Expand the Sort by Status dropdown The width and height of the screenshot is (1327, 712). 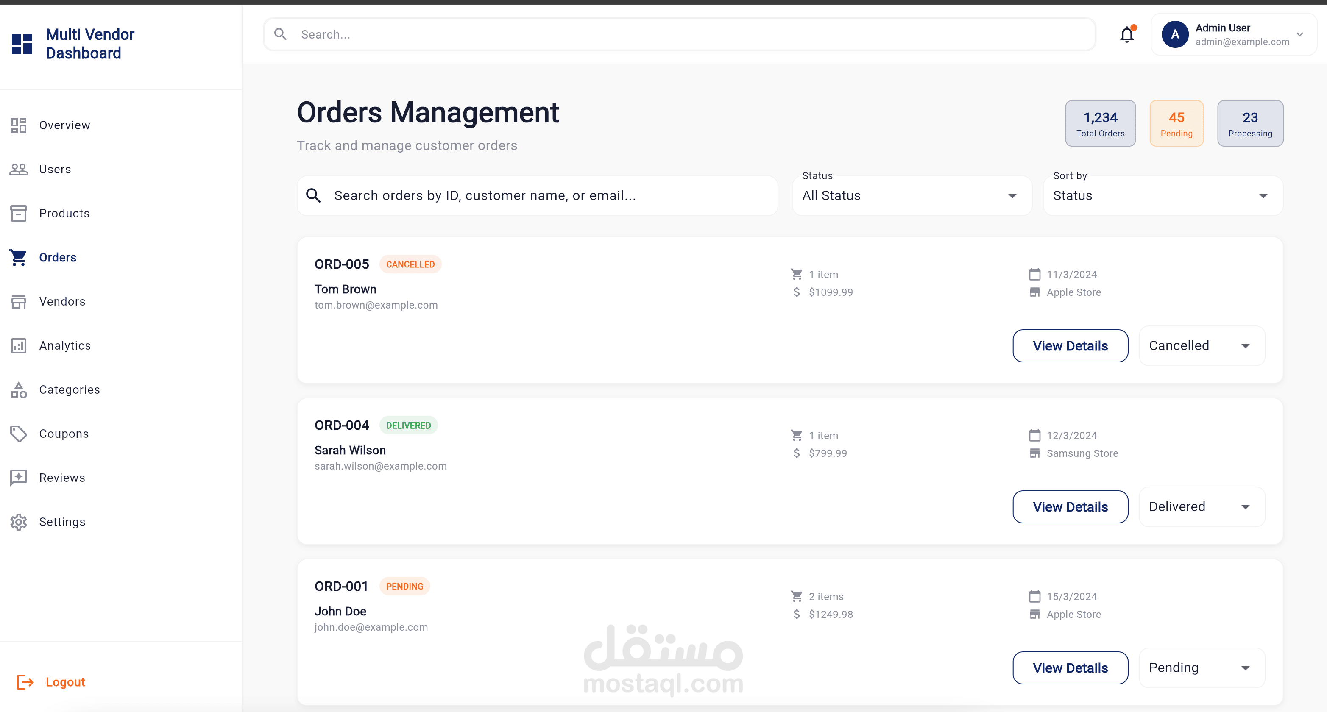coord(1162,196)
